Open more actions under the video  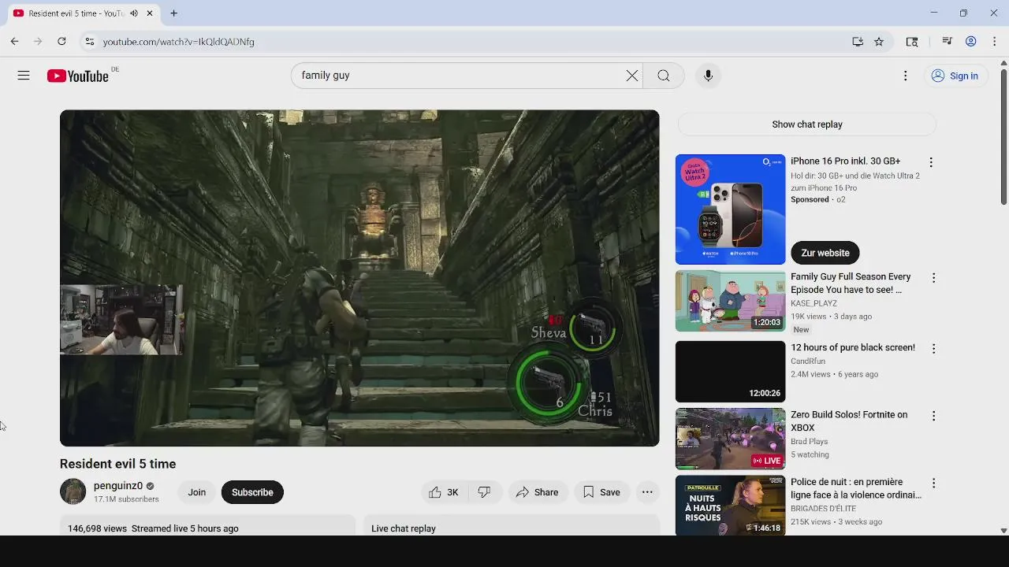647,492
